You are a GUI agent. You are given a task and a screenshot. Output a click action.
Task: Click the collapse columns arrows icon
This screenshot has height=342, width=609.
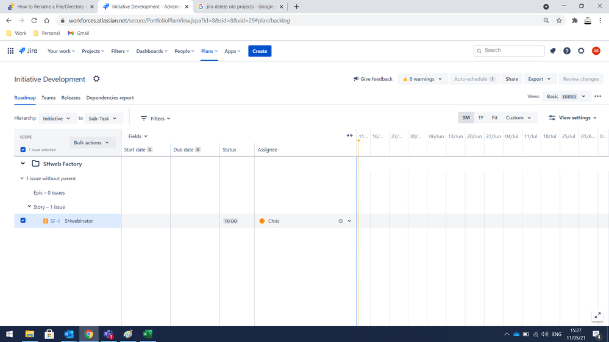pyautogui.click(x=349, y=136)
